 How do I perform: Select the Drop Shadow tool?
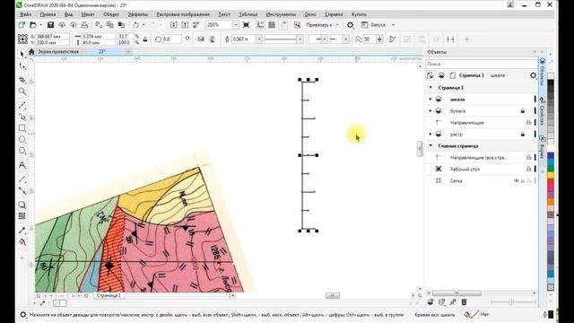click(22, 205)
